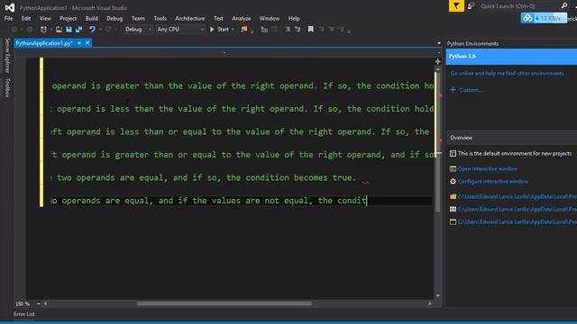Toggle a bookmark using the Bookmark icon
577x324 pixels.
[x=311, y=30]
